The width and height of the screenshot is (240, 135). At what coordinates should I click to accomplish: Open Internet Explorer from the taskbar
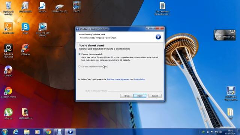[x=15, y=132]
